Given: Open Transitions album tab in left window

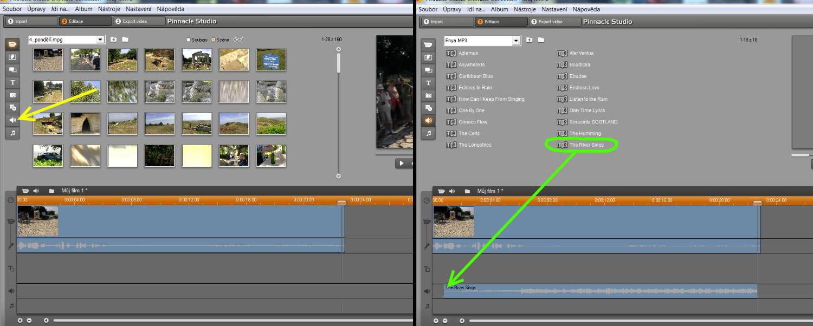Looking at the screenshot, I should coord(12,57).
